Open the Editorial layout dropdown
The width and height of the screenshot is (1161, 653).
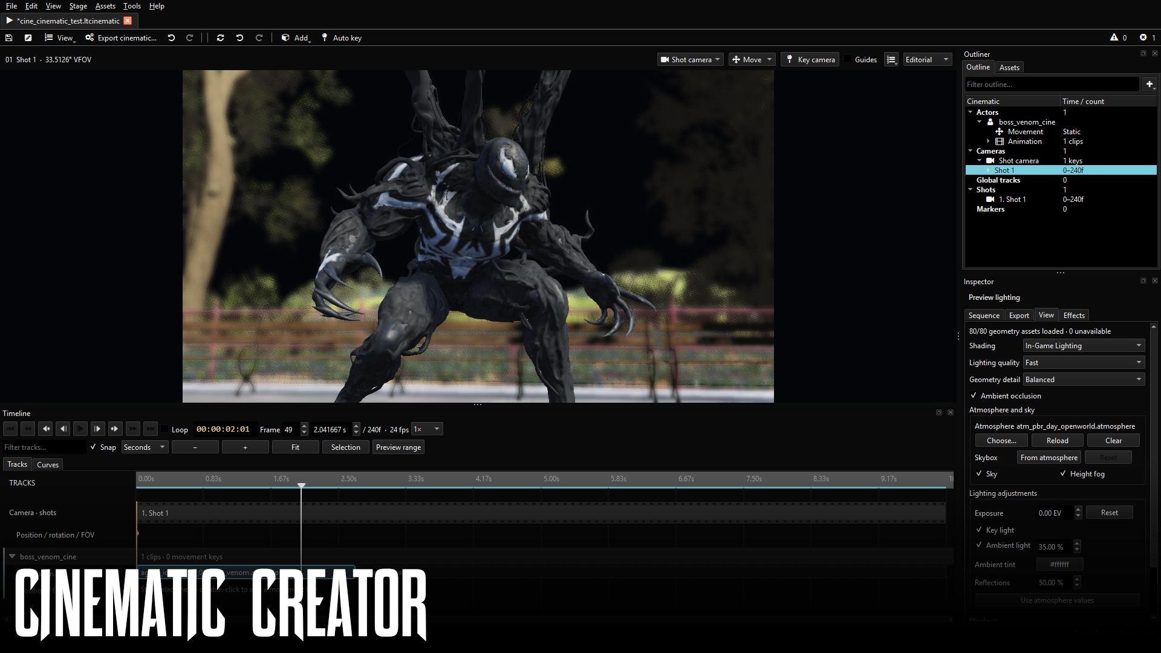click(927, 59)
